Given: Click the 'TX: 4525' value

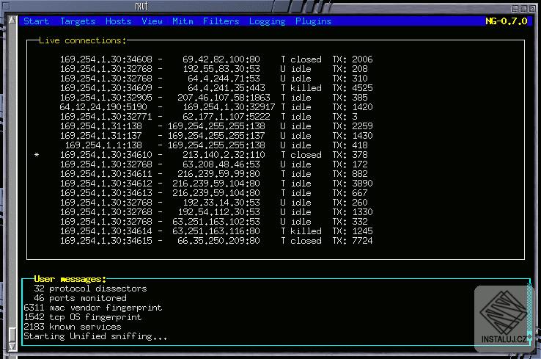Looking at the screenshot, I should pyautogui.click(x=353, y=88).
